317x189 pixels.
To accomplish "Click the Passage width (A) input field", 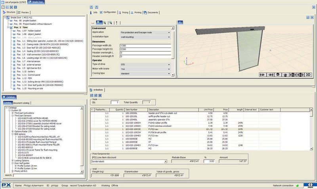I will point(145,46).
